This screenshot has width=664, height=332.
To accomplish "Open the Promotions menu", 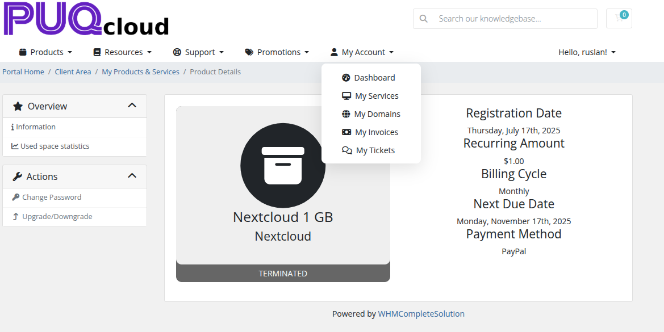I will coord(277,52).
